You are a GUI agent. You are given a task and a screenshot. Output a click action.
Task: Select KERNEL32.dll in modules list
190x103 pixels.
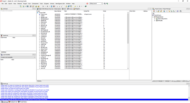[44, 17]
